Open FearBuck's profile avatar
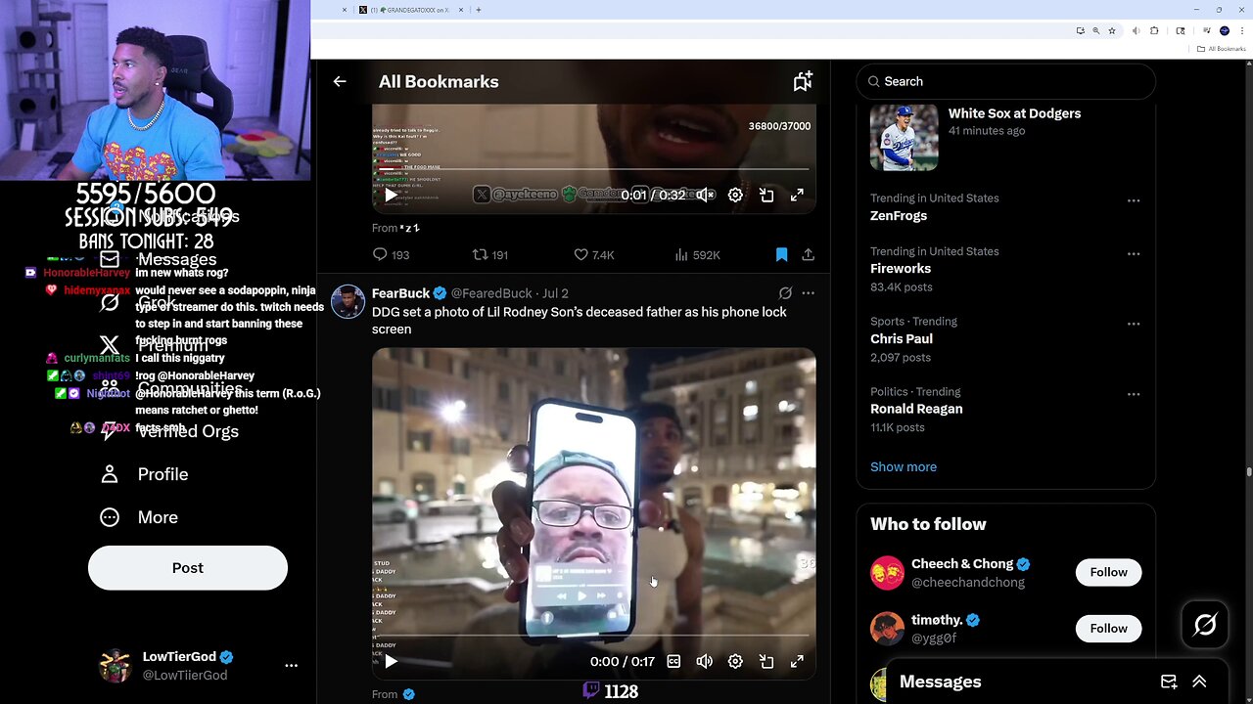This screenshot has width=1253, height=704. (x=348, y=302)
